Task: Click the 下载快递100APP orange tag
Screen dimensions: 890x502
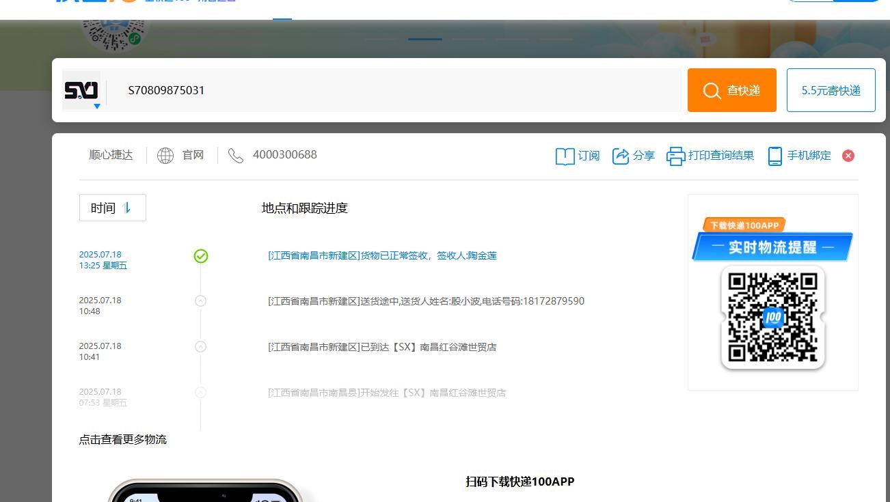Action: 744,225
